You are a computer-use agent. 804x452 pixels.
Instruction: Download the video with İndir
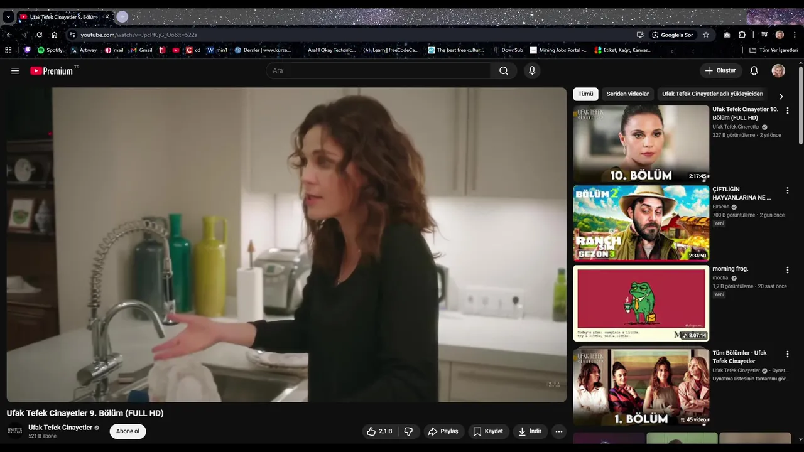(x=530, y=431)
